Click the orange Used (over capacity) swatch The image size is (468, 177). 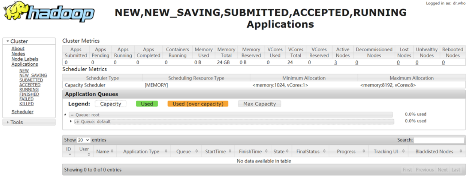[198, 104]
